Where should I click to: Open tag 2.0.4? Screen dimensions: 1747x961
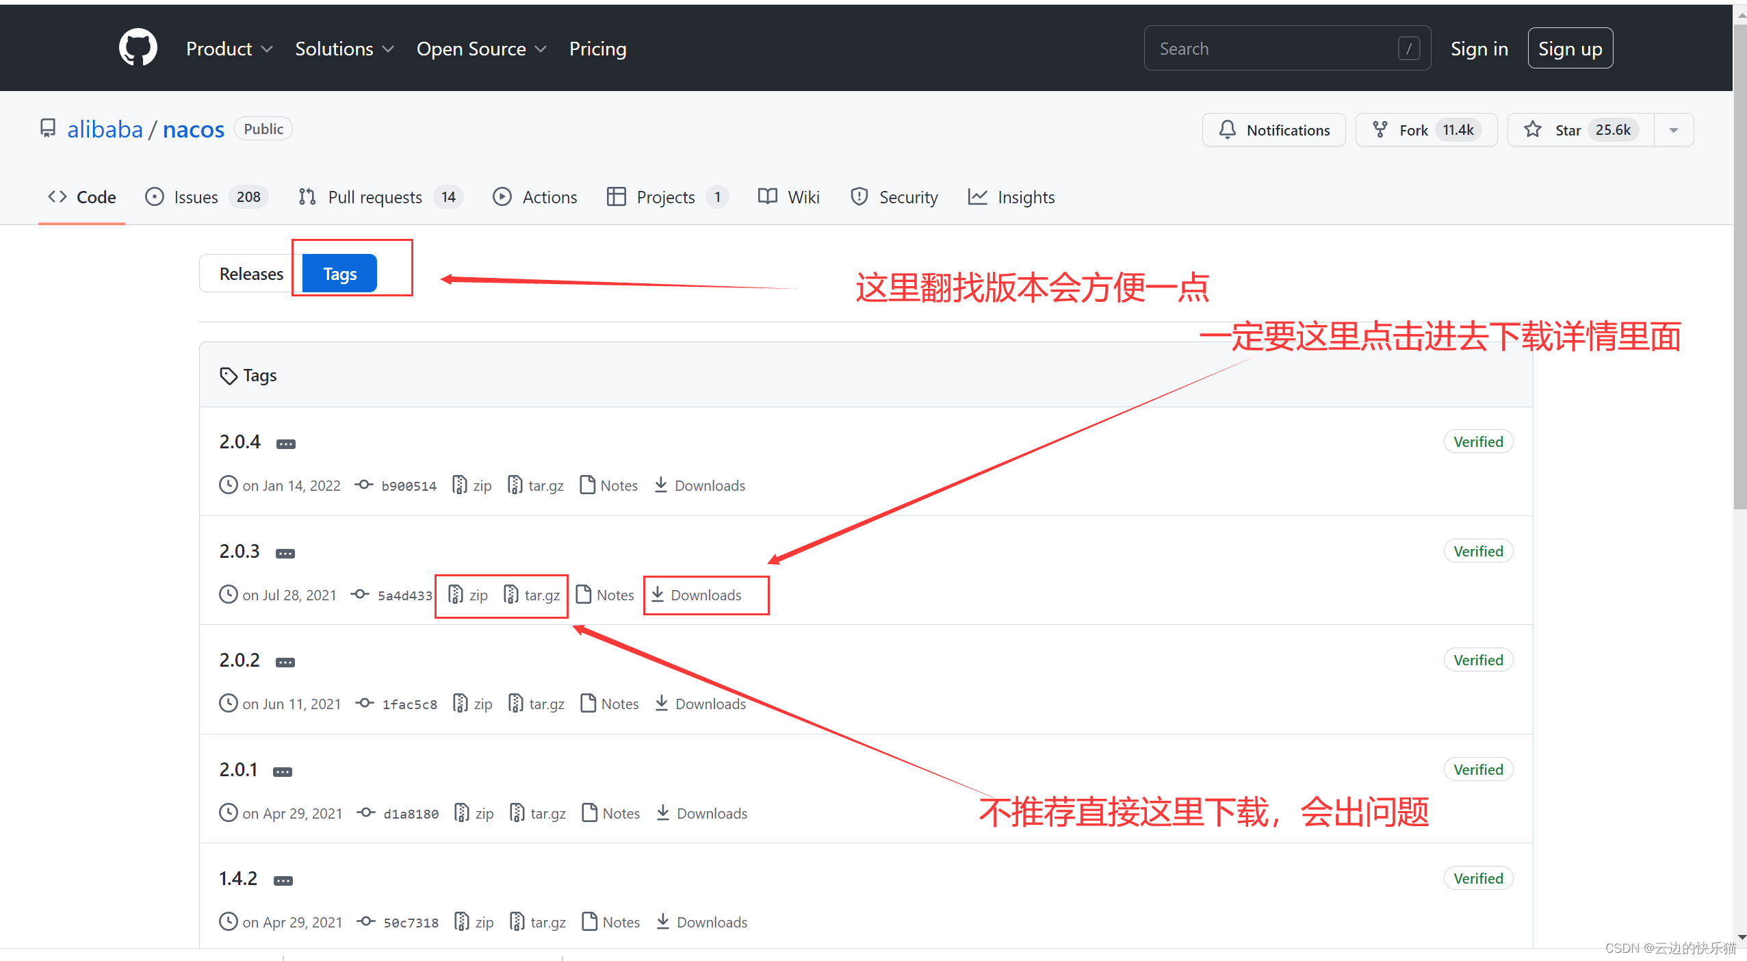(240, 441)
